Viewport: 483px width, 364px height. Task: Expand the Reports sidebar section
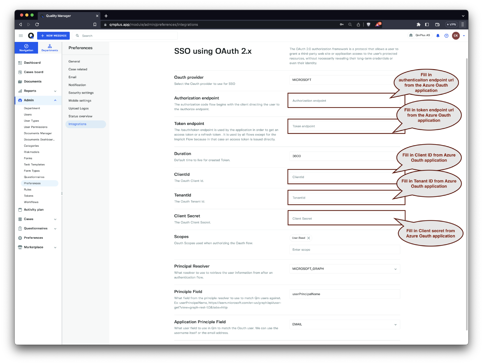coord(55,91)
